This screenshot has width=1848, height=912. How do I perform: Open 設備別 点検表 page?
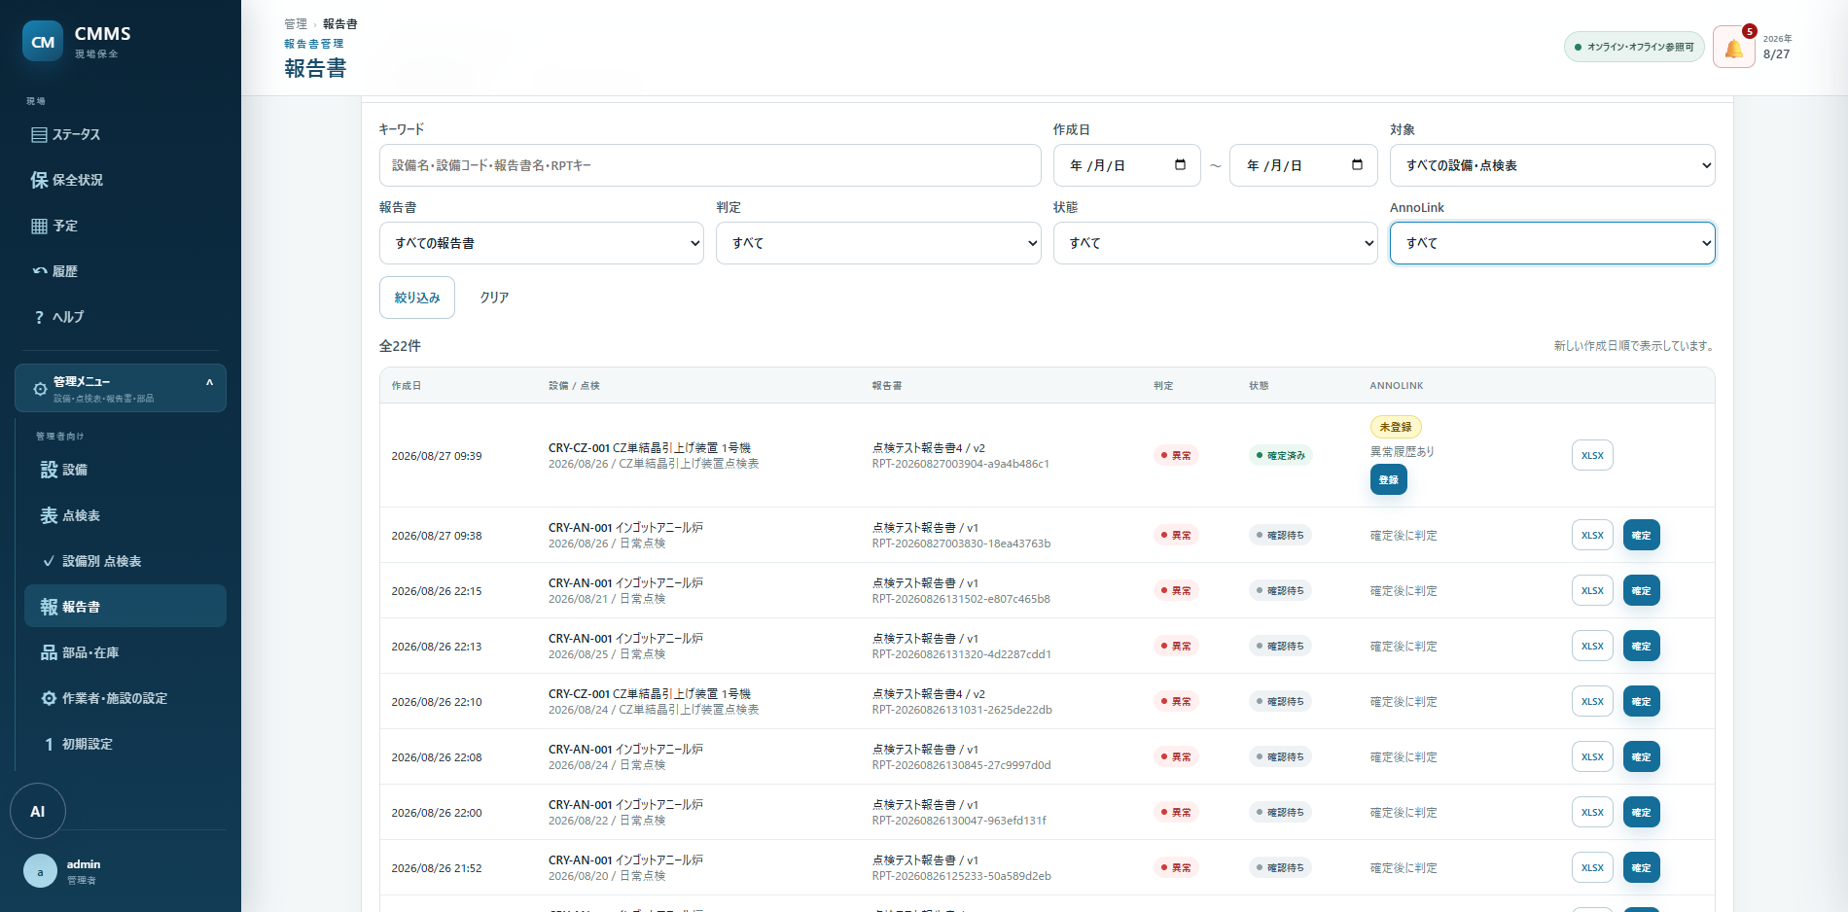point(125,561)
